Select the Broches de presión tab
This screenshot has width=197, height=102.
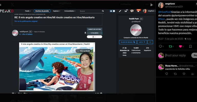42,11
